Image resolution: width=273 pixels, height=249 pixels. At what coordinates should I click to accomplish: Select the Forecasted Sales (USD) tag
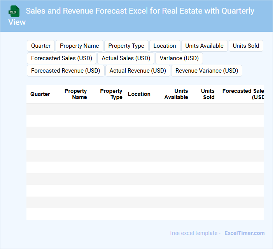61,58
